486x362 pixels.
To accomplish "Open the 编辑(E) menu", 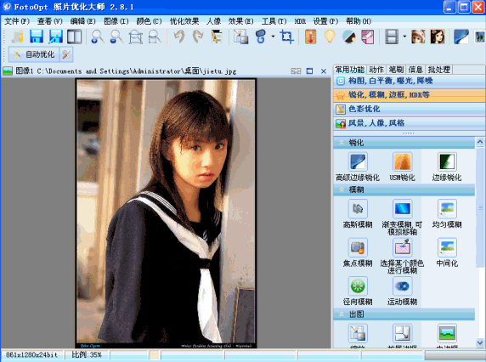I will pyautogui.click(x=82, y=21).
